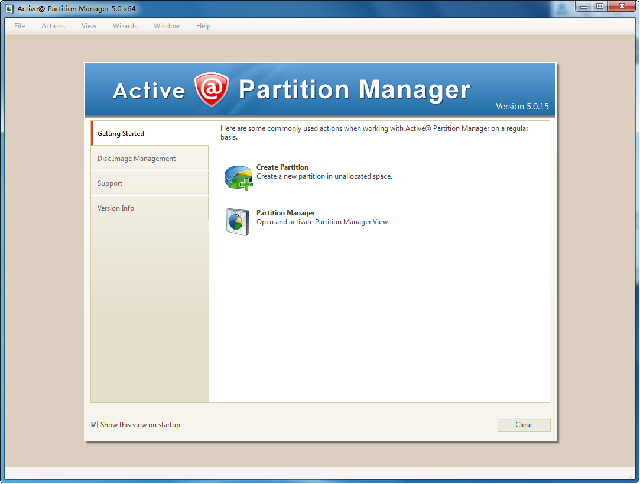
Task: Open the Help menu
Action: click(203, 26)
